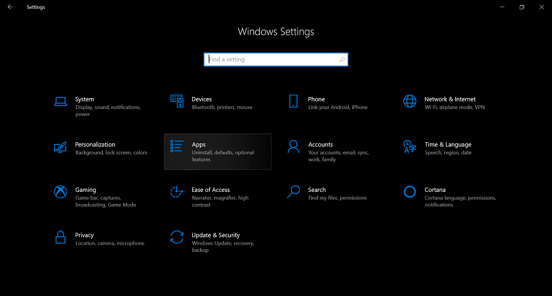
Task: Open the Personalization settings title
Action: click(x=95, y=144)
